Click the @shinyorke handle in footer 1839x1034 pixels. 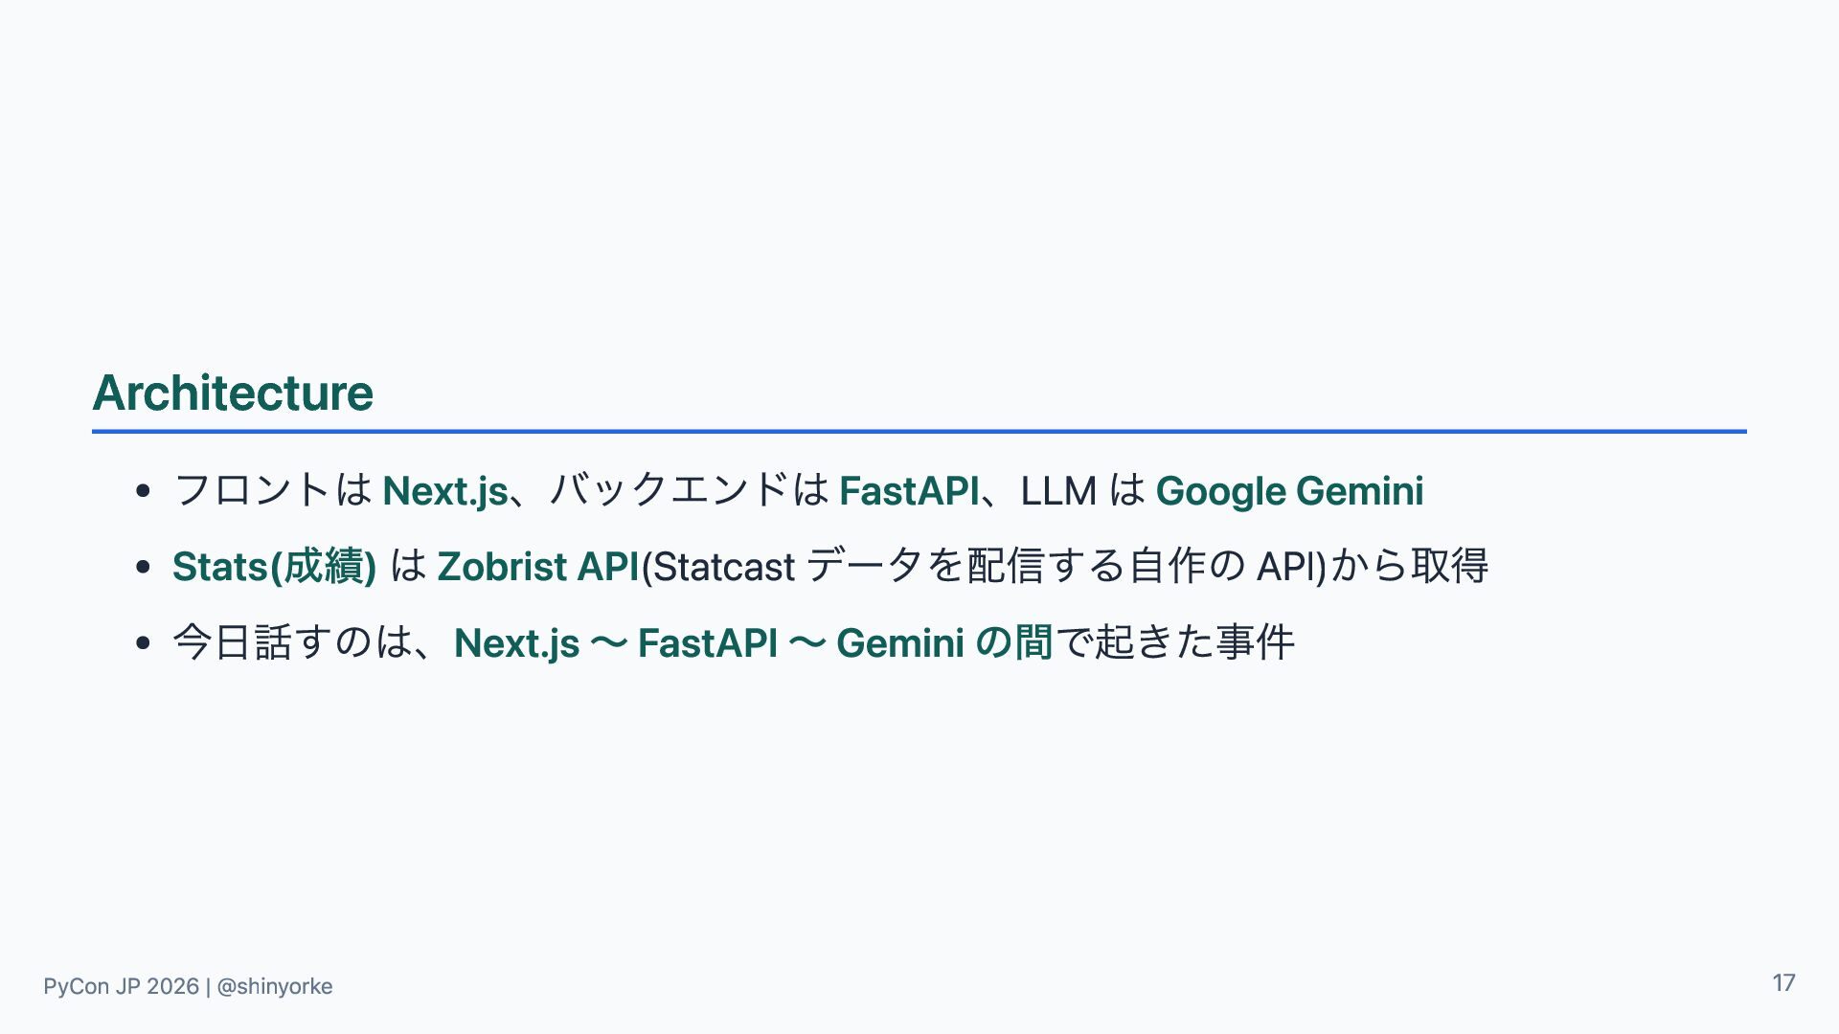(x=275, y=986)
